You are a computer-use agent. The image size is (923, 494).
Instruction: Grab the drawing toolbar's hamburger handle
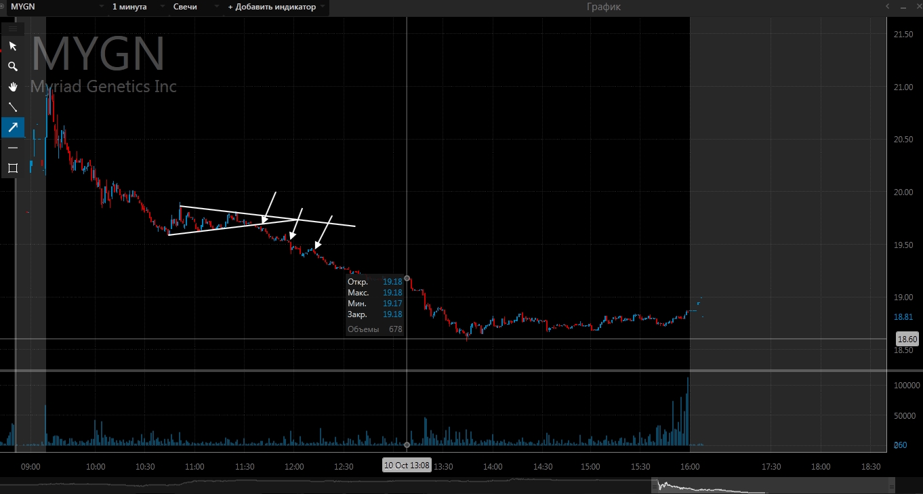13,28
